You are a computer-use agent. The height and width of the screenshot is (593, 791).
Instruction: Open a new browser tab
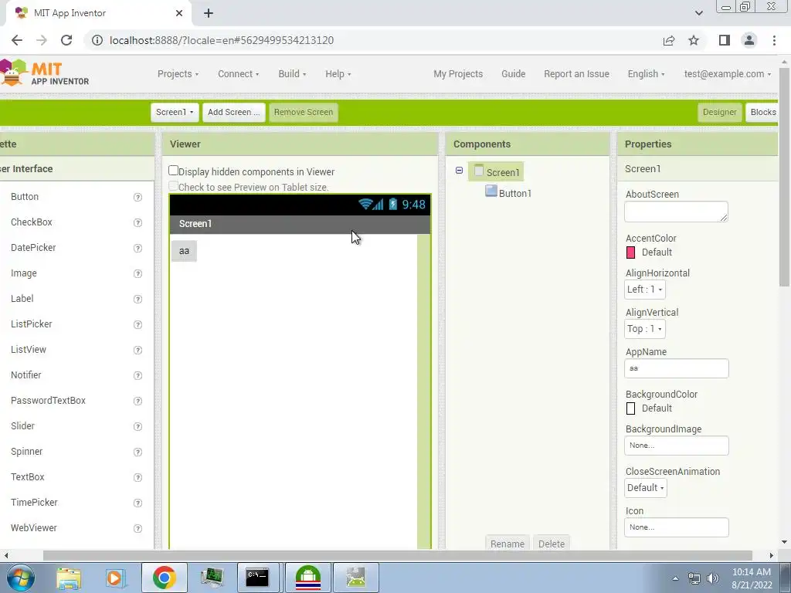tap(209, 13)
